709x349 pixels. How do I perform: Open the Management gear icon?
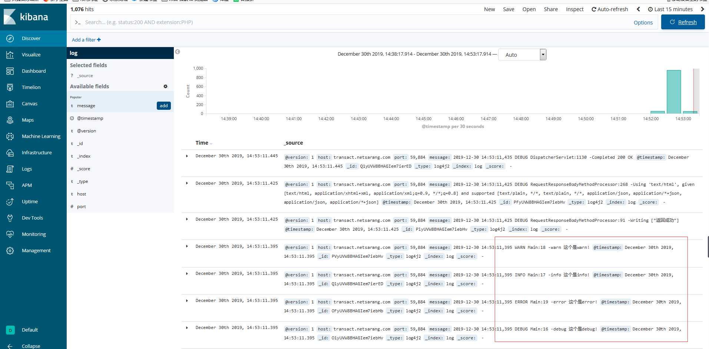(10, 251)
